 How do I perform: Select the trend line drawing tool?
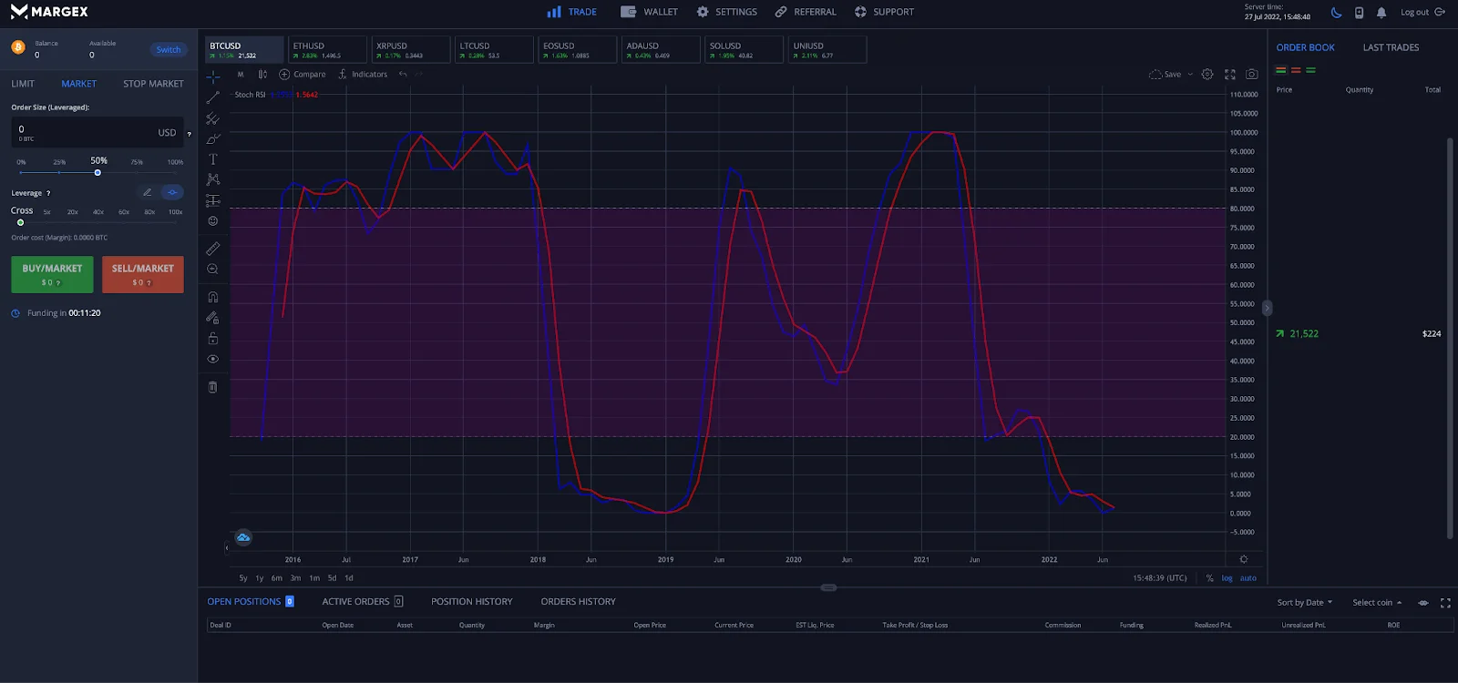(213, 97)
